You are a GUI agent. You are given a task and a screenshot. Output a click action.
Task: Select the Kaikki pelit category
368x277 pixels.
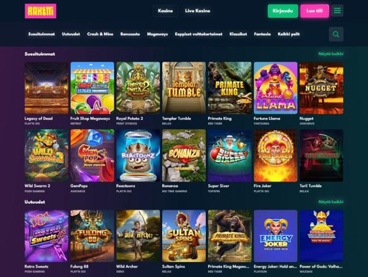289,34
